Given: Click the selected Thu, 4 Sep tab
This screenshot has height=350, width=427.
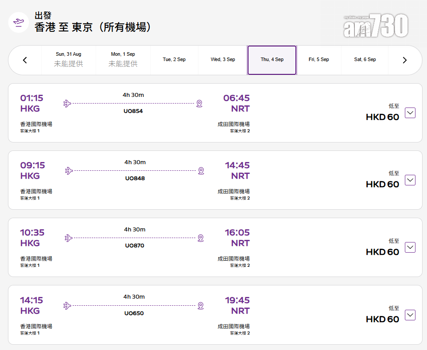Looking at the screenshot, I should tap(272, 60).
